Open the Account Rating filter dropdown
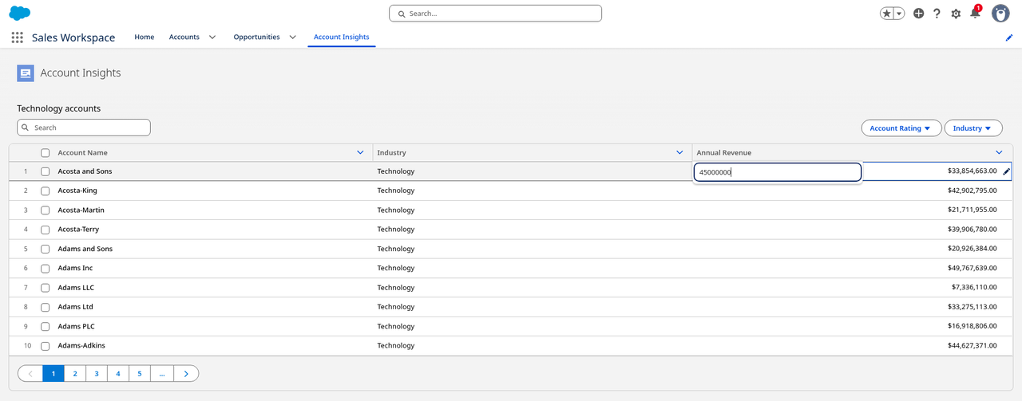The width and height of the screenshot is (1022, 401). tap(901, 128)
